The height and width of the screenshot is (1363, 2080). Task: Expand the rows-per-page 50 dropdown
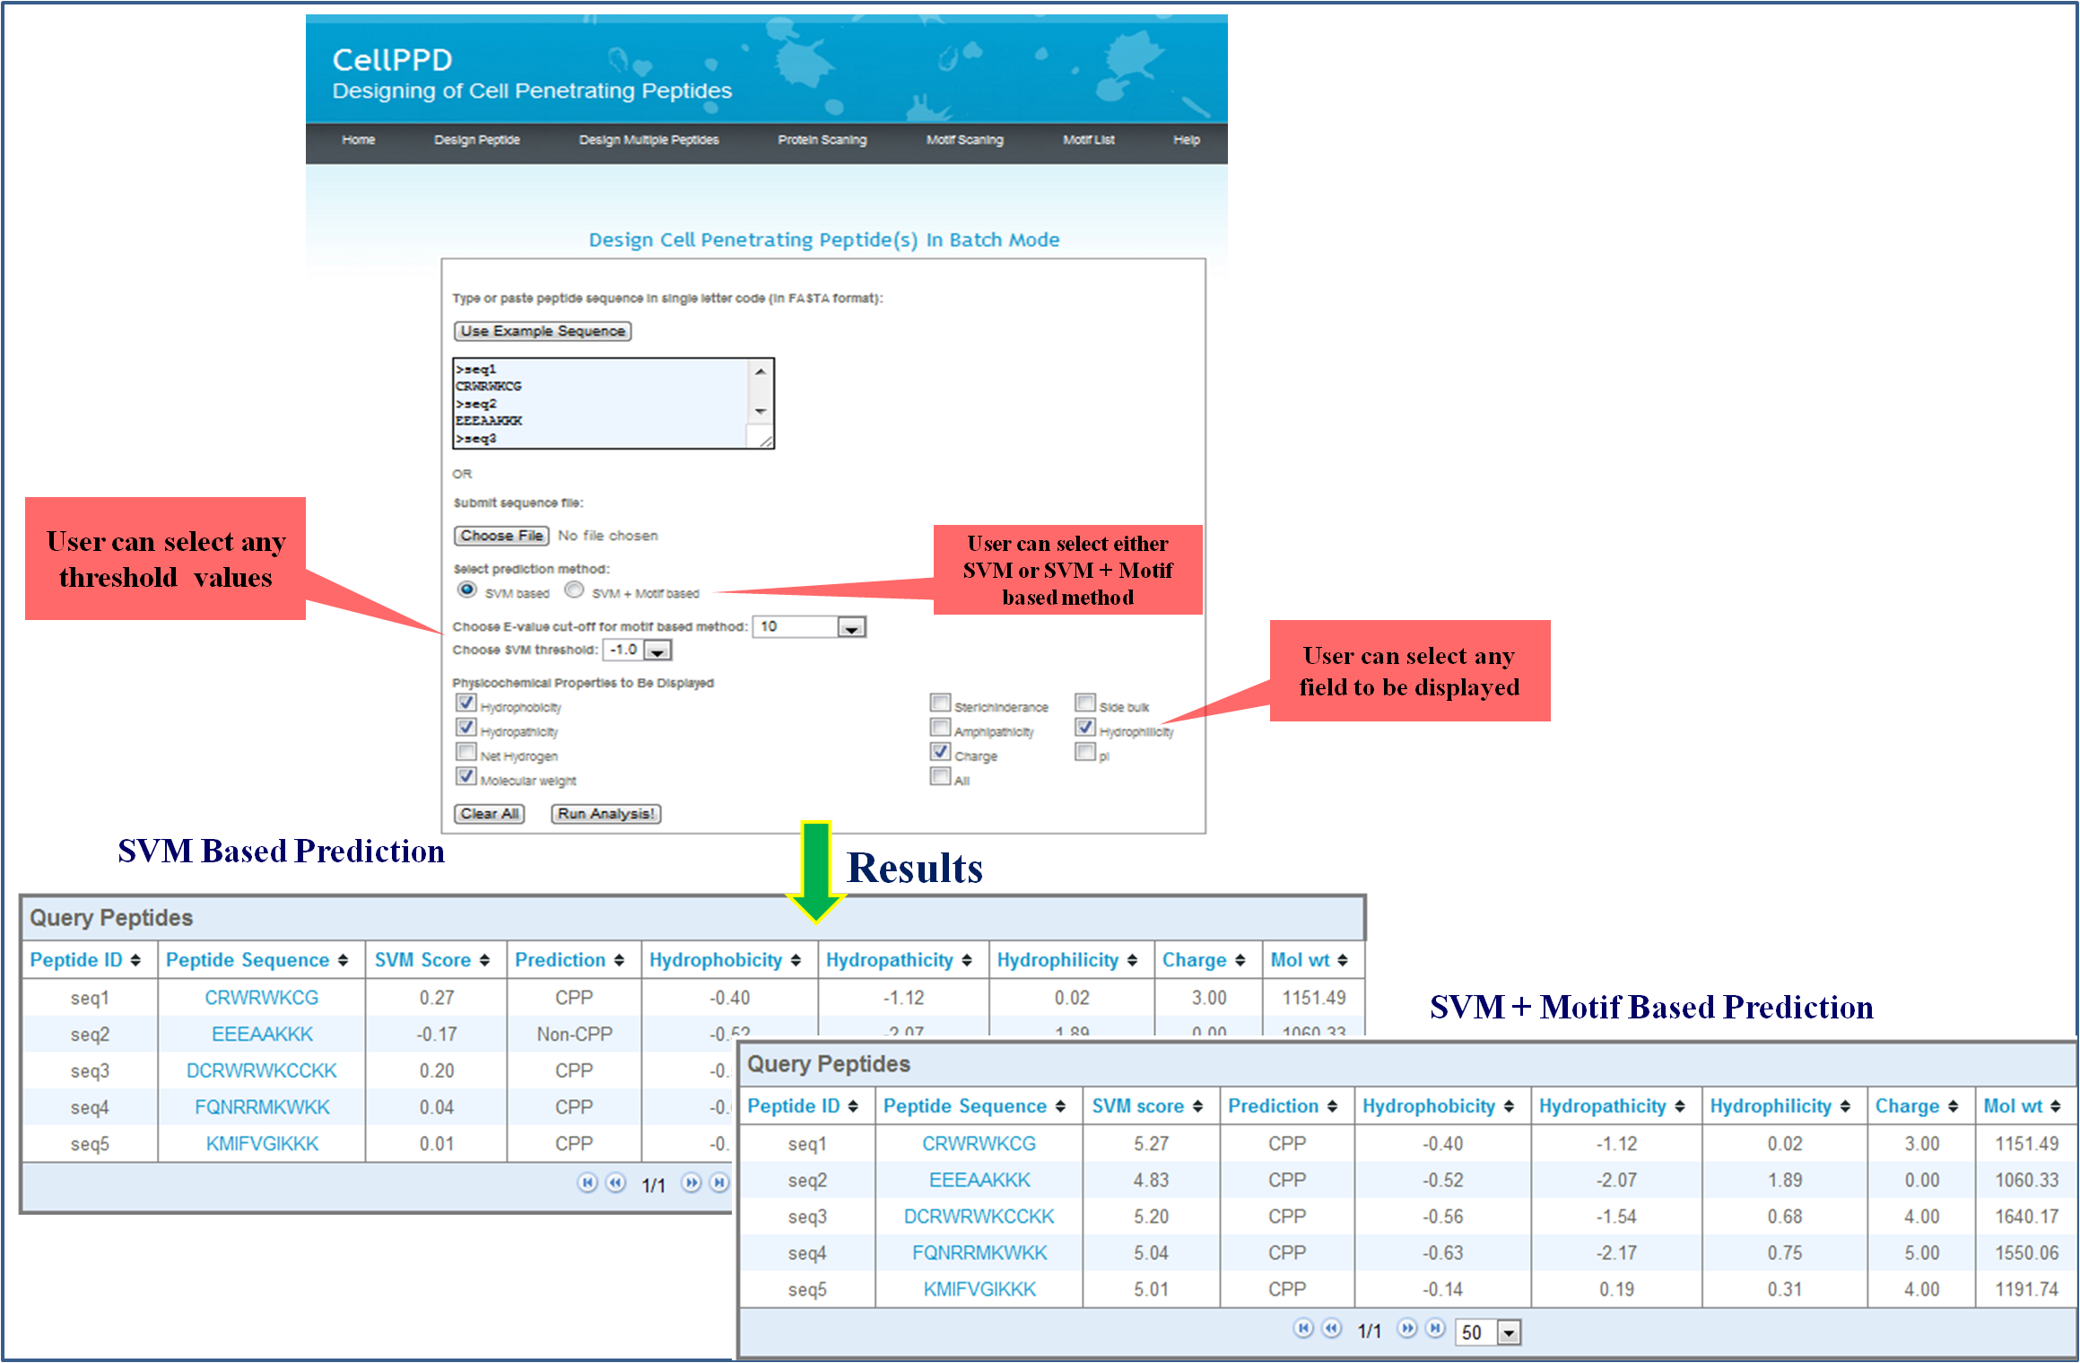click(1510, 1332)
